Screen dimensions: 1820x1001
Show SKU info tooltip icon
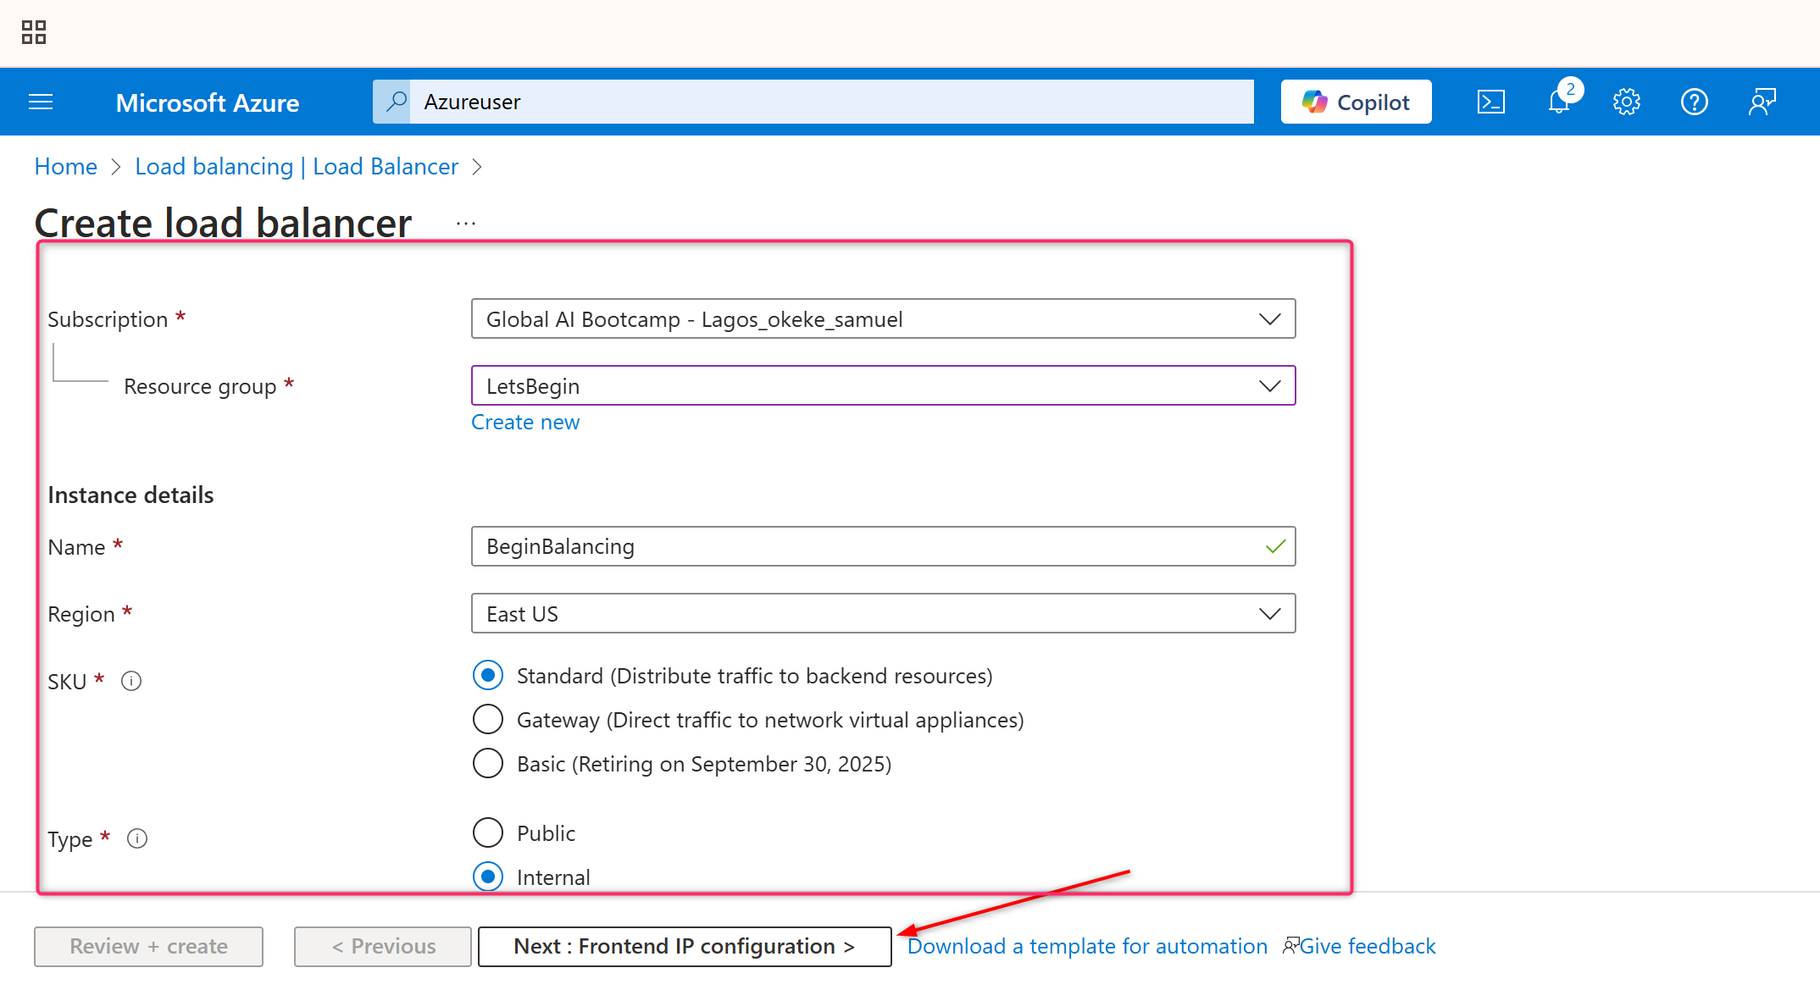pos(131,681)
